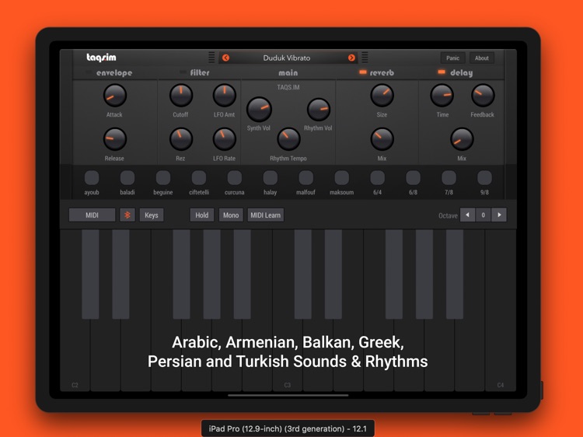Click the Keys button
The image size is (583, 437).
pos(152,215)
